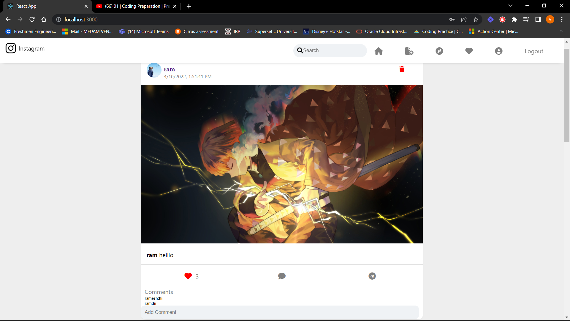Viewport: 570px width, 321px height.
Task: Open ram's profile link
Action: point(169,69)
